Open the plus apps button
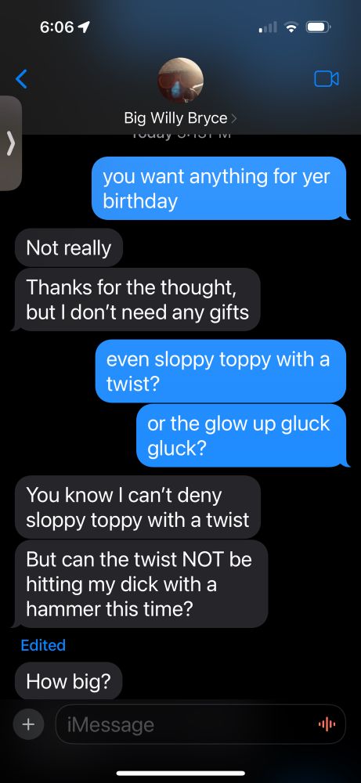This screenshot has width=361, height=783. pyautogui.click(x=30, y=723)
